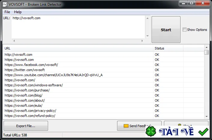
Task: Click the URL box scroll down arrow
Action: 147,36
